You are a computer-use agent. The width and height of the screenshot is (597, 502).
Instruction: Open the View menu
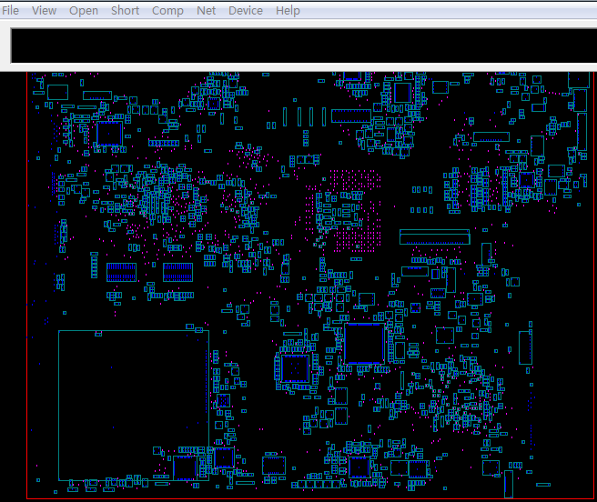pos(45,10)
